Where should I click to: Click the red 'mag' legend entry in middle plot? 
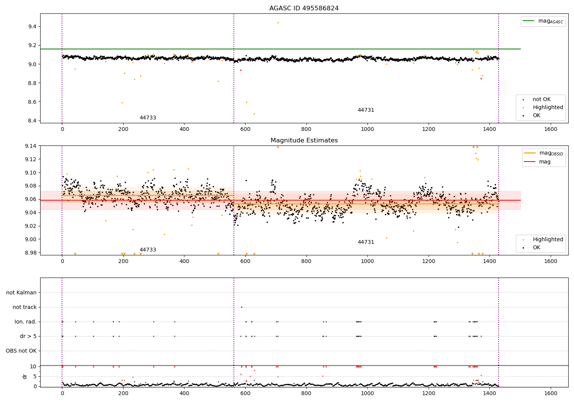pos(538,162)
